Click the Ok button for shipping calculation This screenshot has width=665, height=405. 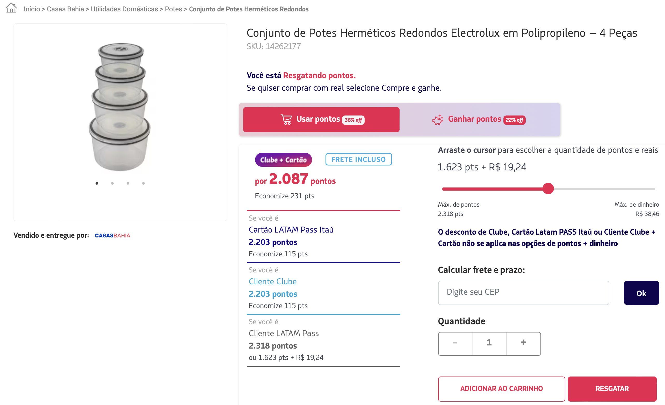click(641, 293)
